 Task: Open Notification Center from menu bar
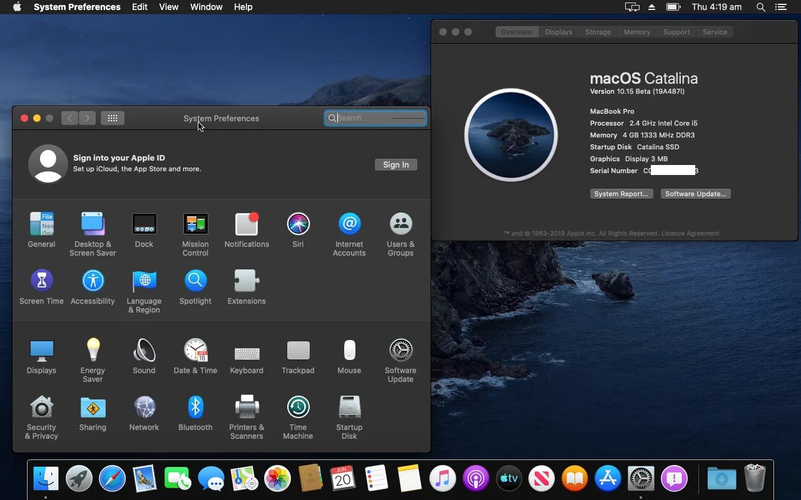click(780, 7)
